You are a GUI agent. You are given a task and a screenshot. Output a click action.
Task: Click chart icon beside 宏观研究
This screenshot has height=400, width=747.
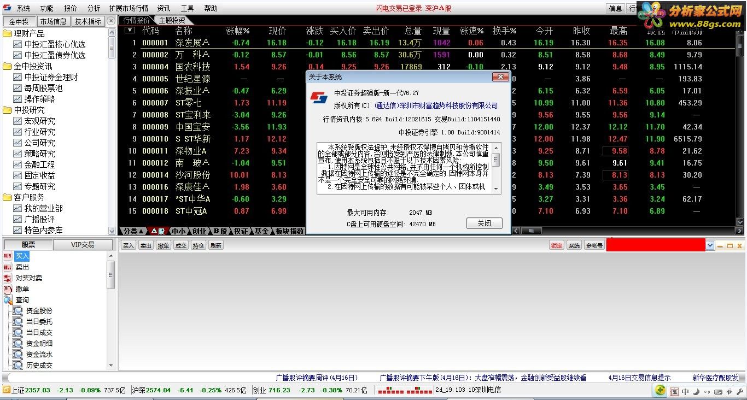[17, 121]
